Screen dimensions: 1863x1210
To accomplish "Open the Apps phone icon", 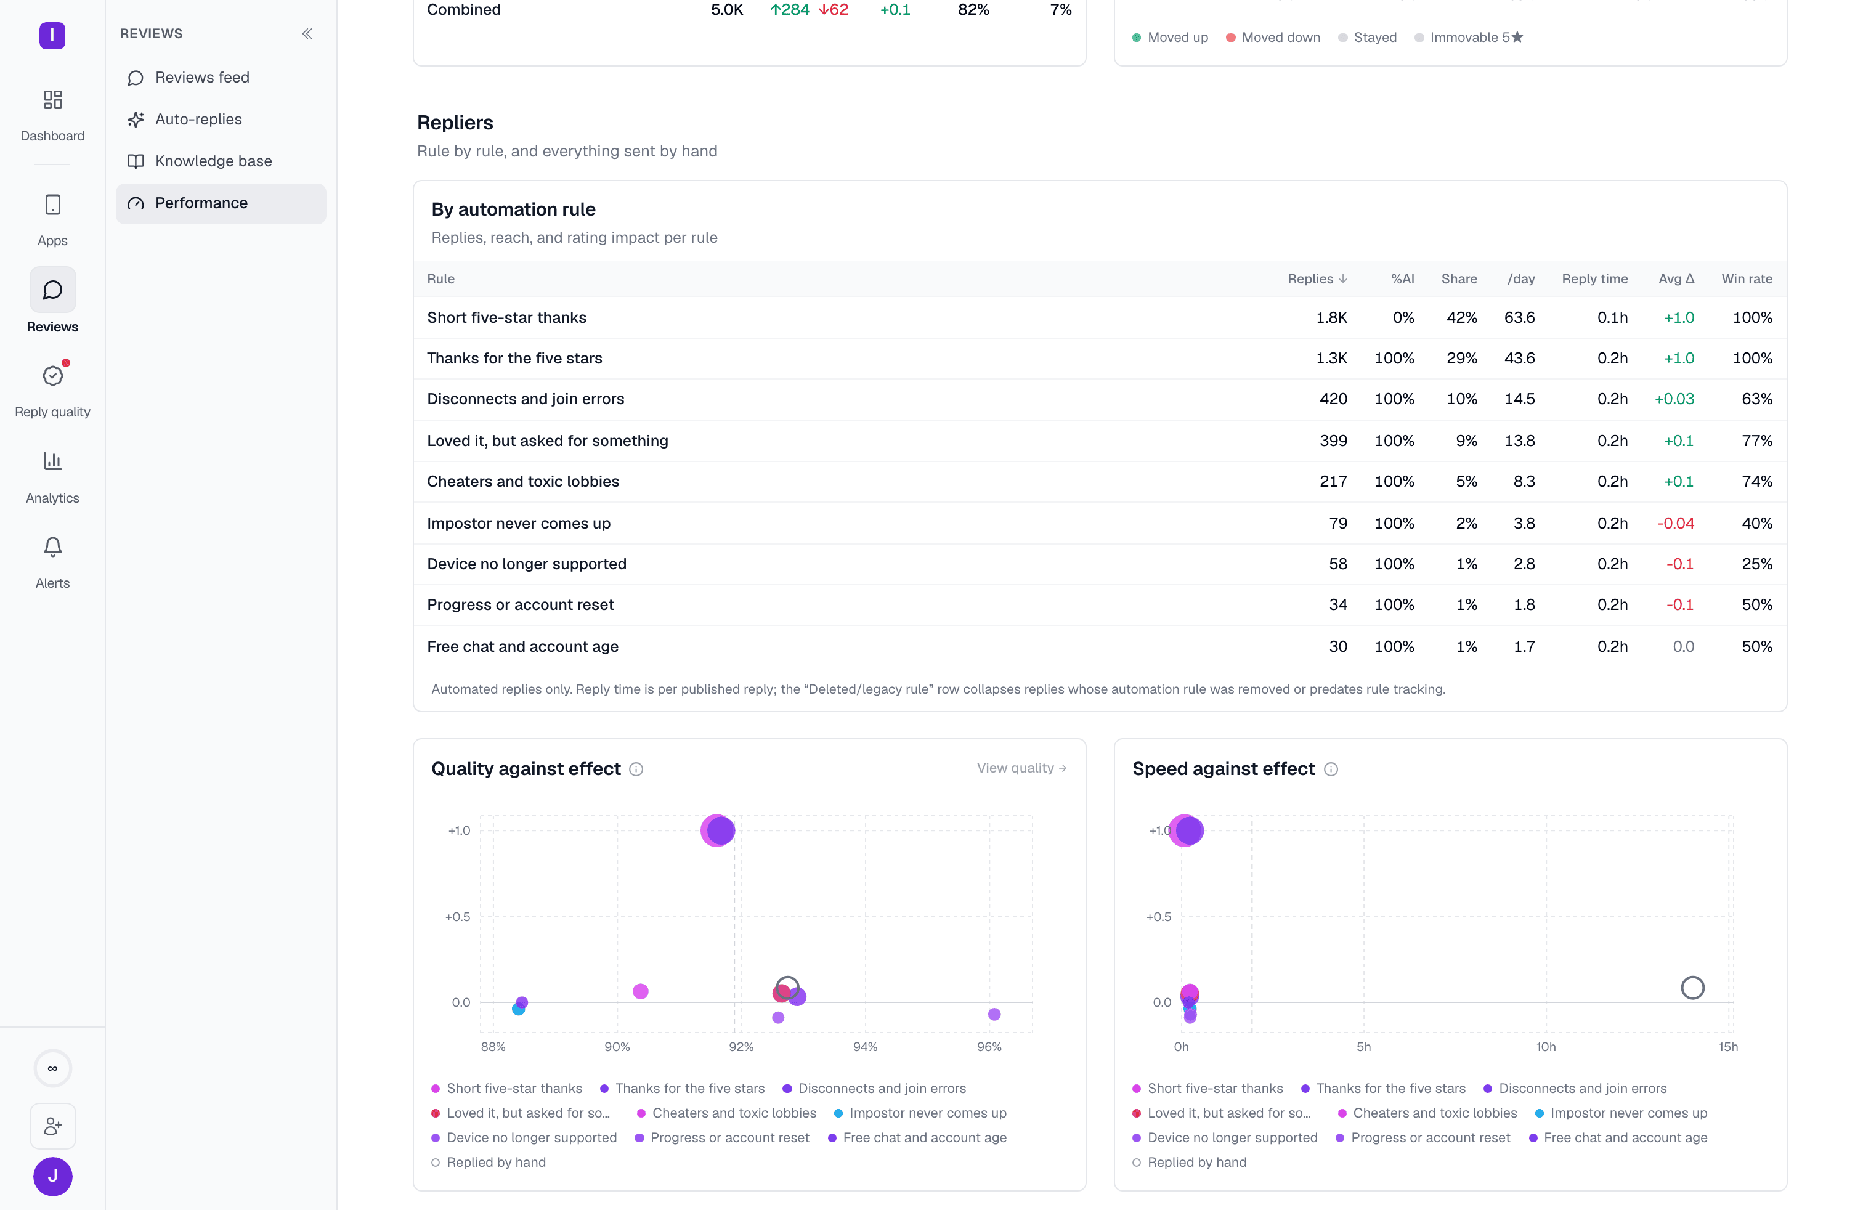I will point(52,205).
